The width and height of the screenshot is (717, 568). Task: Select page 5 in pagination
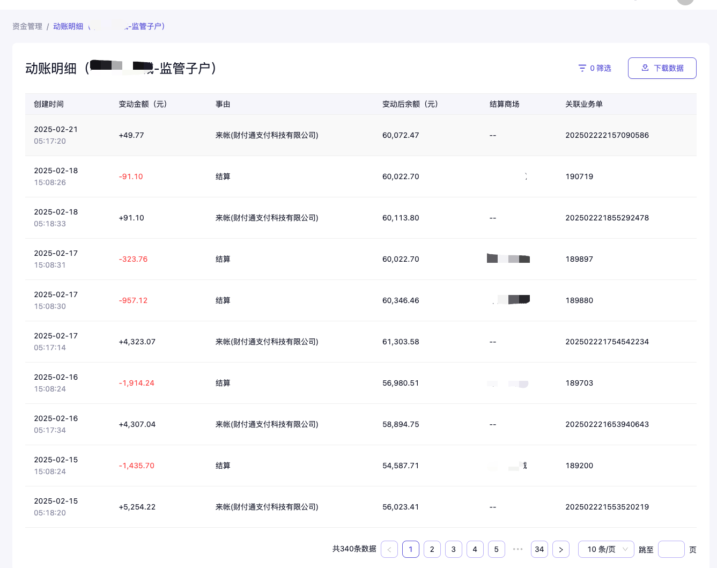pos(496,549)
